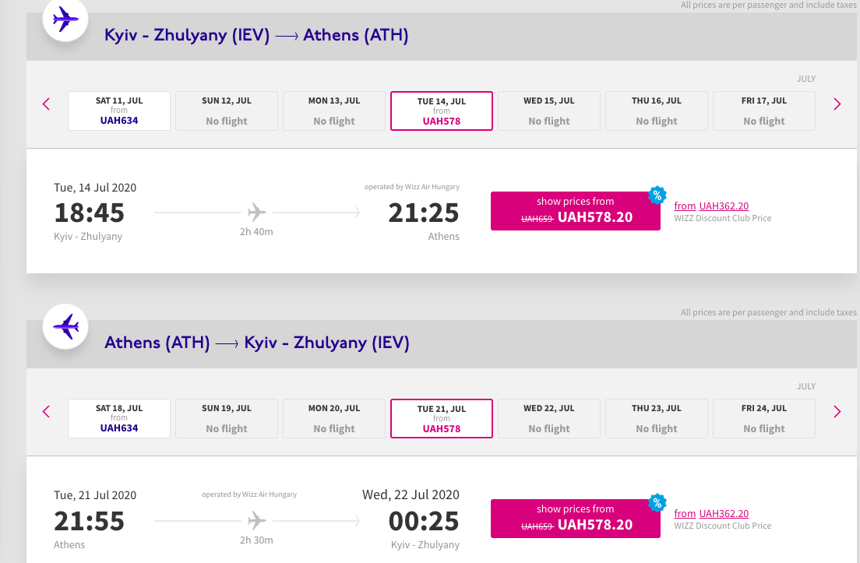Viewport: 860px width, 563px height.
Task: Click the outbound flight airplane logo icon
Action: click(65, 19)
